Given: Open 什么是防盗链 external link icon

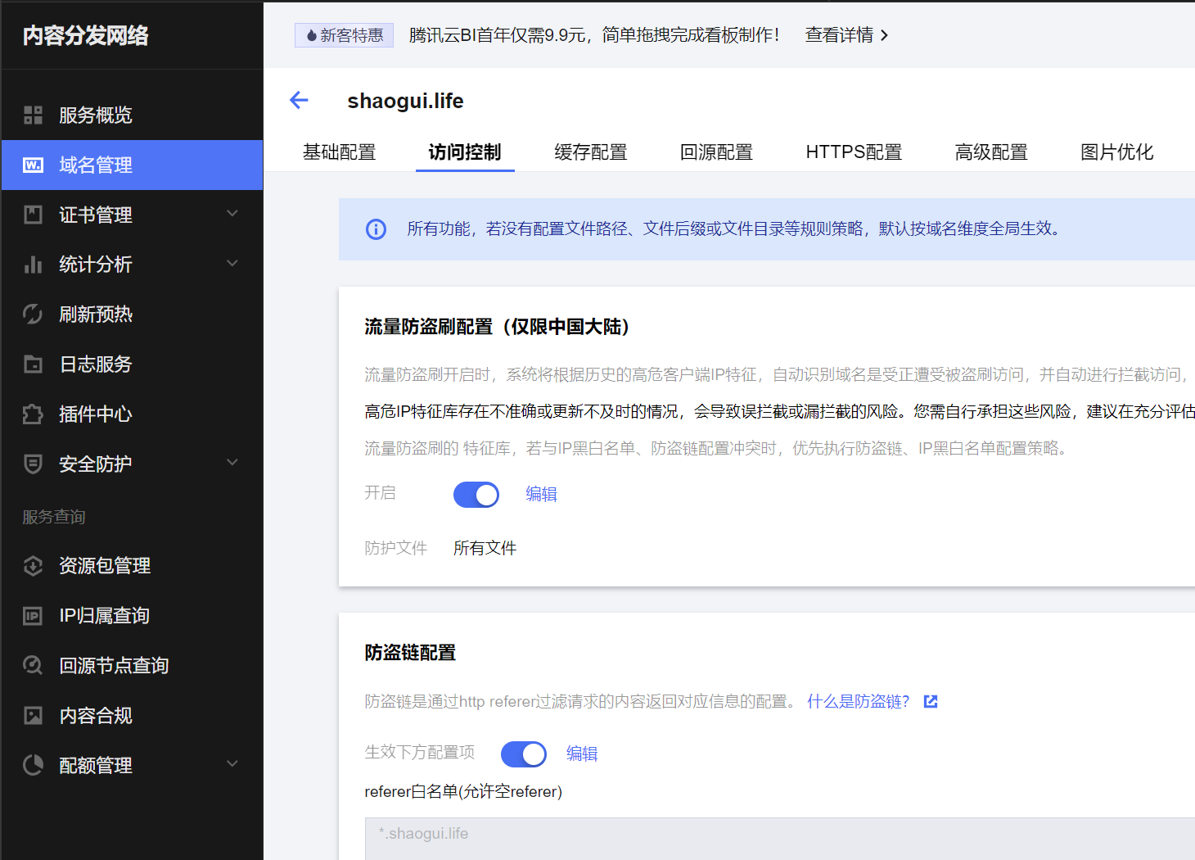Looking at the screenshot, I should 930,701.
